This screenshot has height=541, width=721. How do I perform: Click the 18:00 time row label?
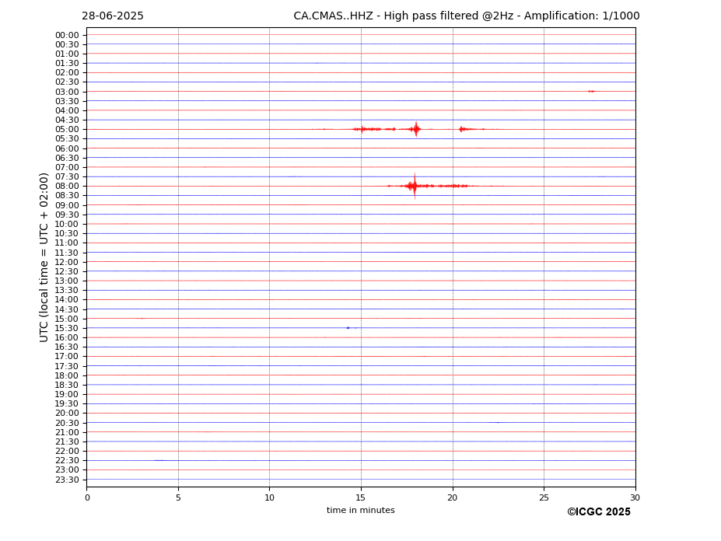pyautogui.click(x=67, y=375)
